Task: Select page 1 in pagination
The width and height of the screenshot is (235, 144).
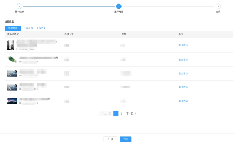Action: 116,113
